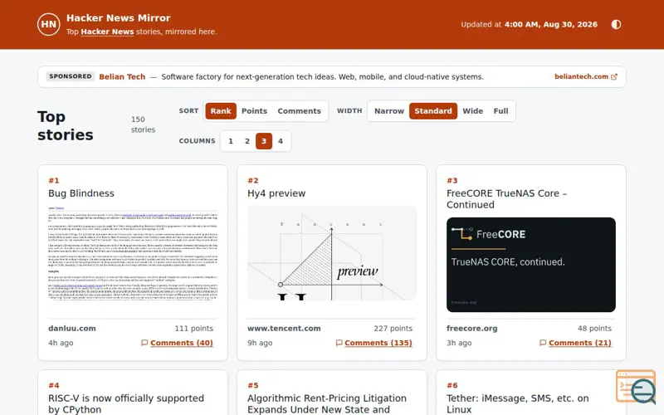Visit the beliantech.com link

581,76
